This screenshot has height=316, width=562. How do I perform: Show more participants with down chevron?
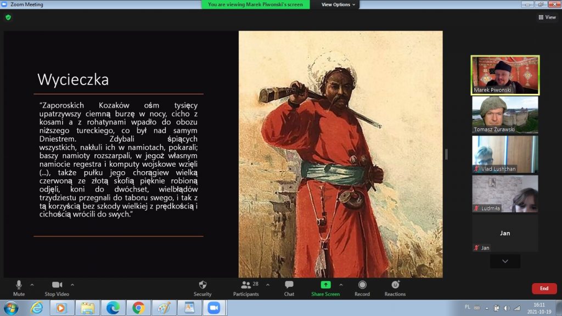pos(505,261)
